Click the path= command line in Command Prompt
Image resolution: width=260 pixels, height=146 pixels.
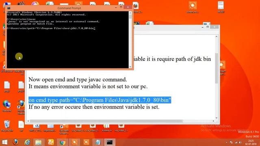coord(51,28)
